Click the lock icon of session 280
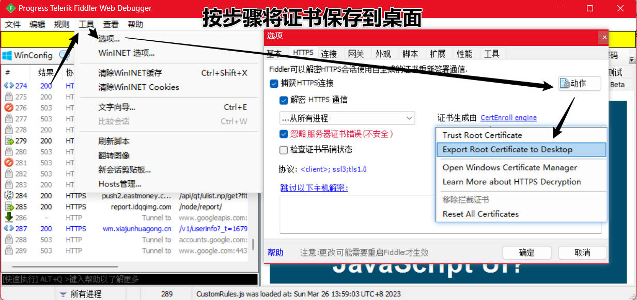Image resolution: width=637 pixels, height=300 pixels. click(9, 152)
